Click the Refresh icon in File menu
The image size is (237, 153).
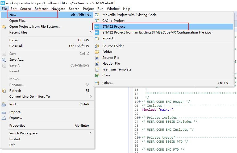tap(4, 91)
